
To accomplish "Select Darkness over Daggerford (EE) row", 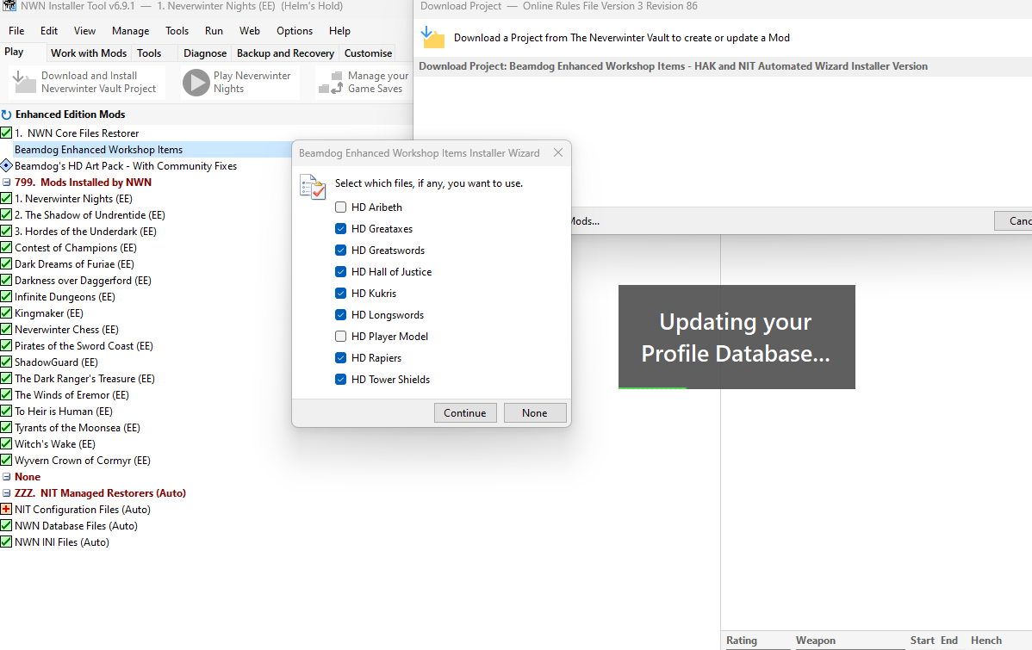I will click(83, 281).
